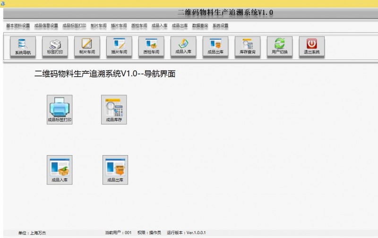Click 质检车间 in the menu bar

click(139, 26)
